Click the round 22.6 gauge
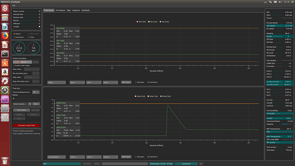This screenshot has height=166, width=295. click(x=19, y=48)
